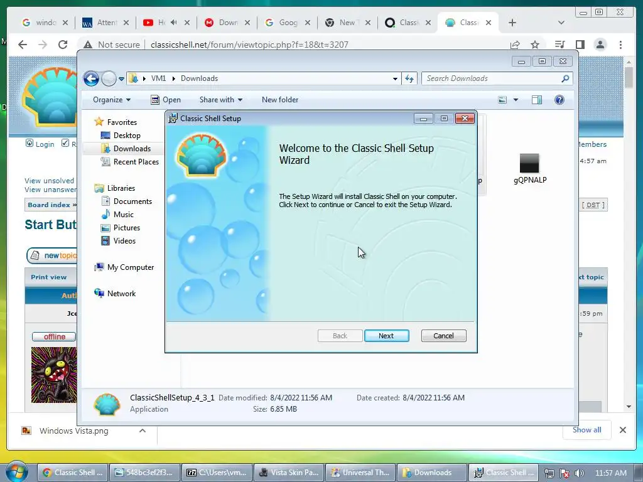Click the Login link on forum page

[45, 144]
